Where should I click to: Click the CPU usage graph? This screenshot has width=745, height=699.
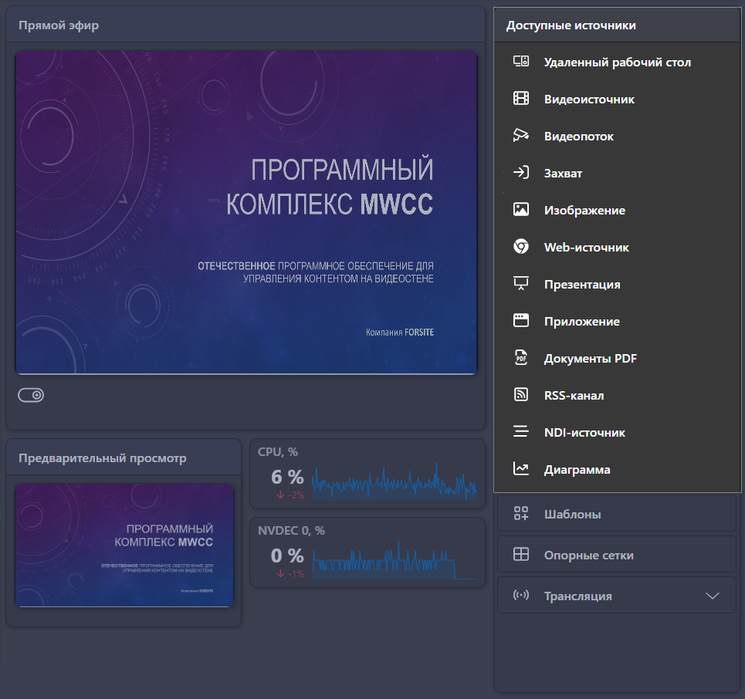[x=395, y=481]
